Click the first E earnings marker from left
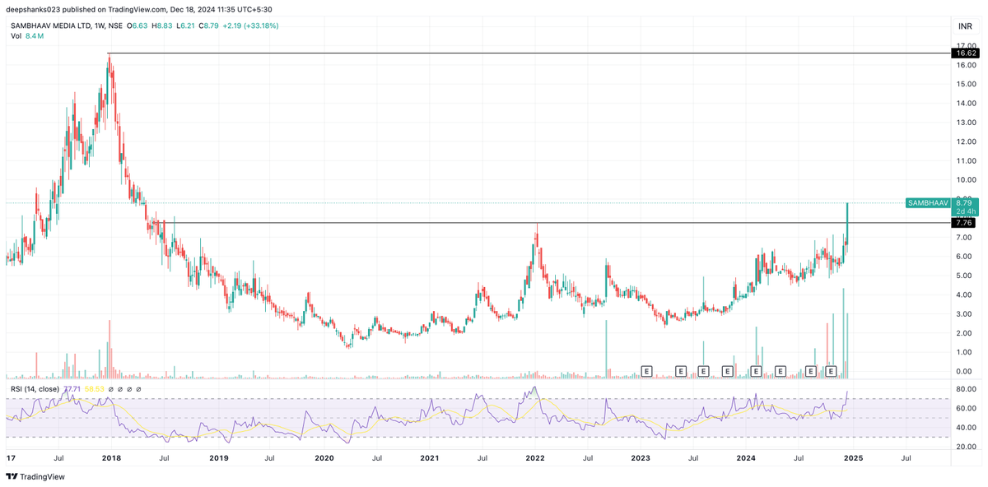Image resolution: width=988 pixels, height=487 pixels. point(646,372)
